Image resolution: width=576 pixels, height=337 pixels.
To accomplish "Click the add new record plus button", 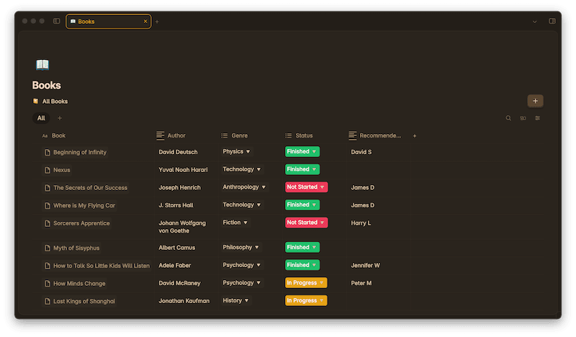I will coord(535,102).
